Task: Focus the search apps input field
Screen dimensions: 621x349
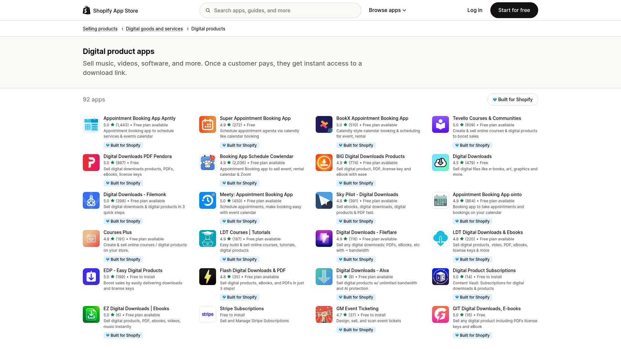Action: [x=280, y=10]
